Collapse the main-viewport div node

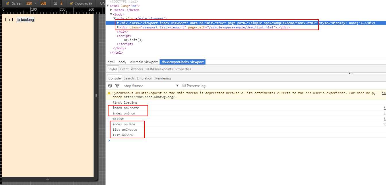tap(115, 19)
